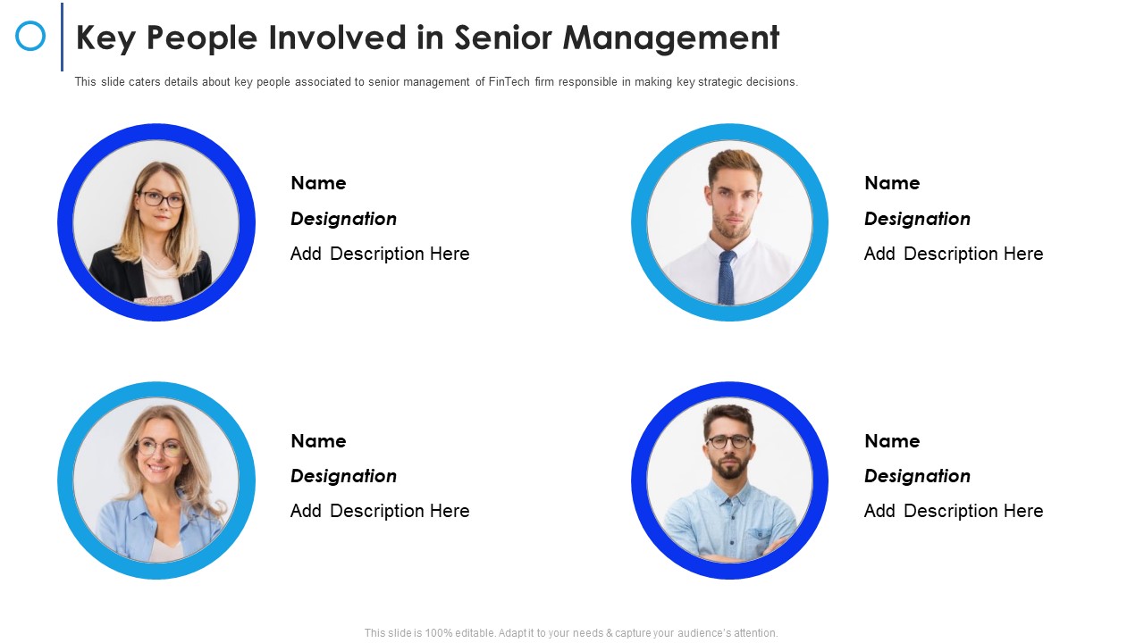
Task: Select photo of bearded man with crossed arms
Action: pos(729,480)
